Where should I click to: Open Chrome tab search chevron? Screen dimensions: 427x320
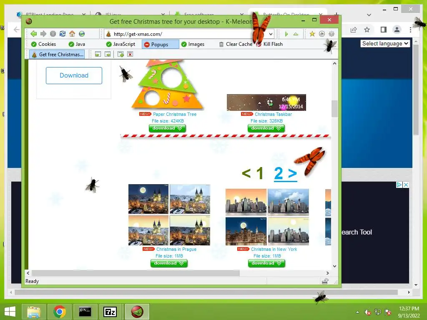(x=369, y=15)
